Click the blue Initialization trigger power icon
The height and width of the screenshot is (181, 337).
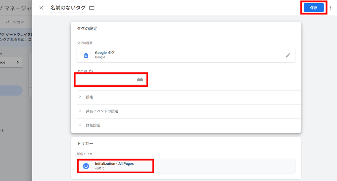pyautogui.click(x=86, y=166)
